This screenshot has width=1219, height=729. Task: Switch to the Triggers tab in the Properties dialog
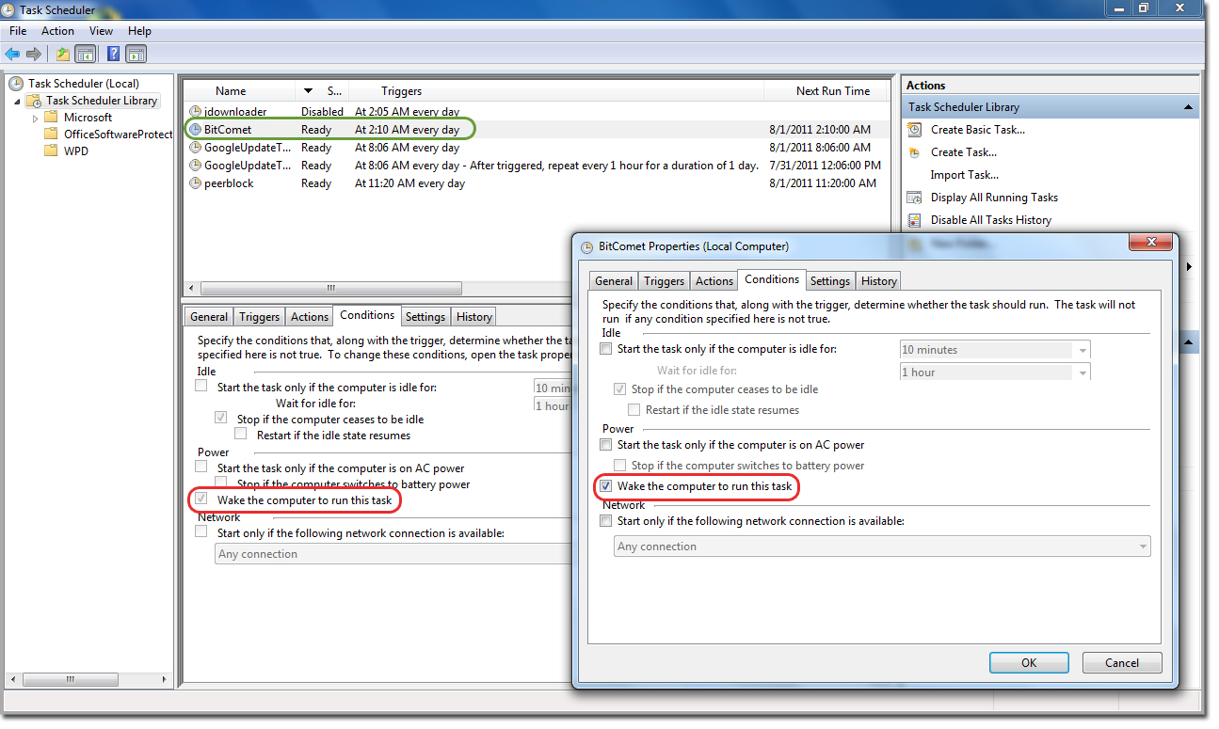[664, 281]
